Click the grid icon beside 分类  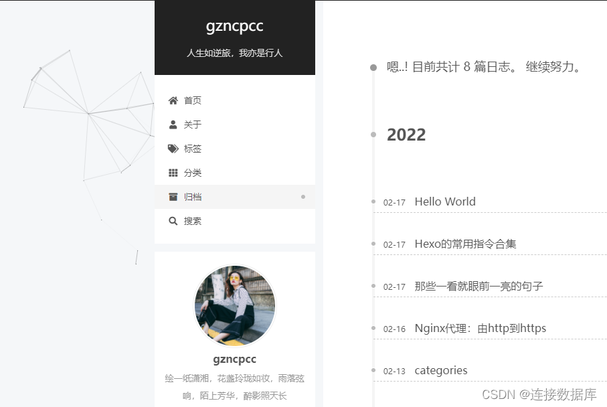(x=173, y=173)
